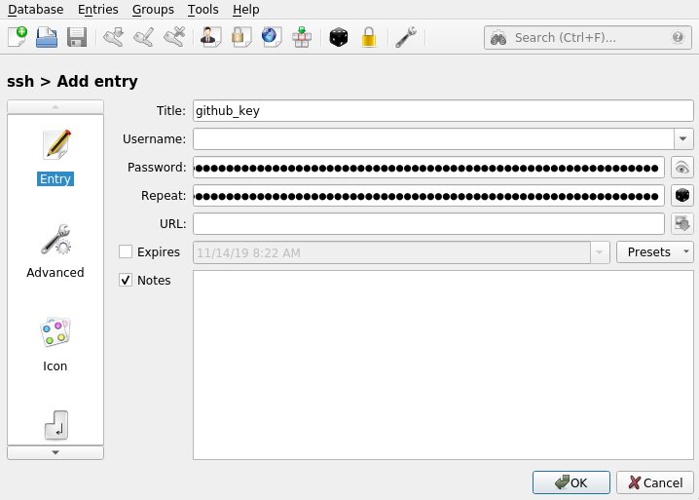The width and height of the screenshot is (699, 500).
Task: Click the URL input field
Action: (428, 223)
